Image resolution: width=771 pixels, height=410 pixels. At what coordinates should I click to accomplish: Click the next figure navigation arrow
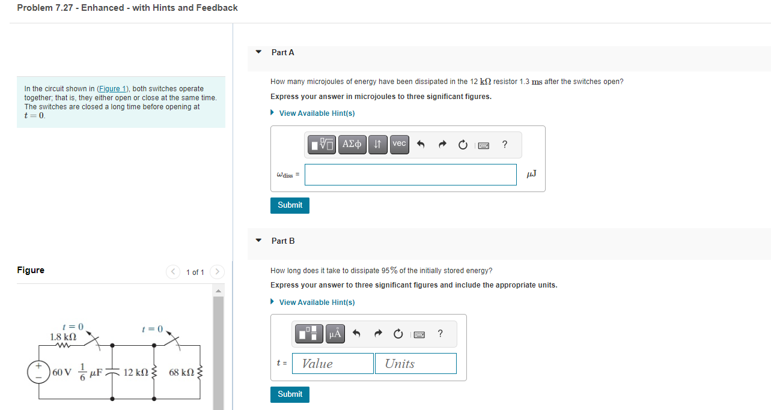pos(217,271)
